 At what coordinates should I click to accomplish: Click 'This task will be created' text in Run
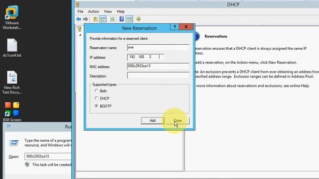52,165
